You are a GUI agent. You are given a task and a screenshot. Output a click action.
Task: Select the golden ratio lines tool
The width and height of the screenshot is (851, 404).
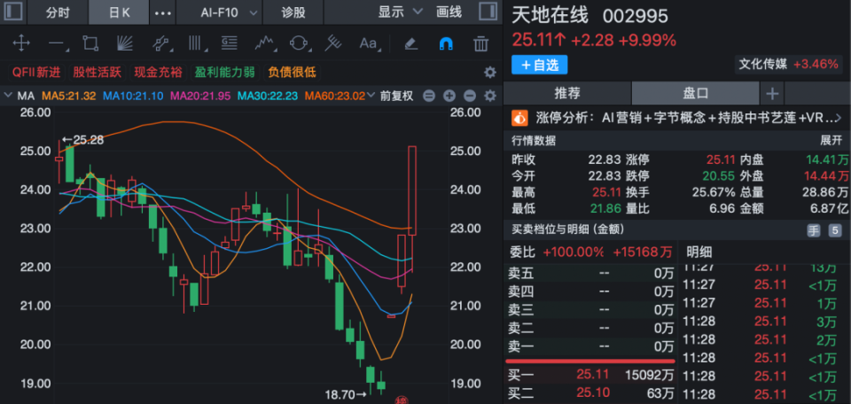(x=229, y=43)
